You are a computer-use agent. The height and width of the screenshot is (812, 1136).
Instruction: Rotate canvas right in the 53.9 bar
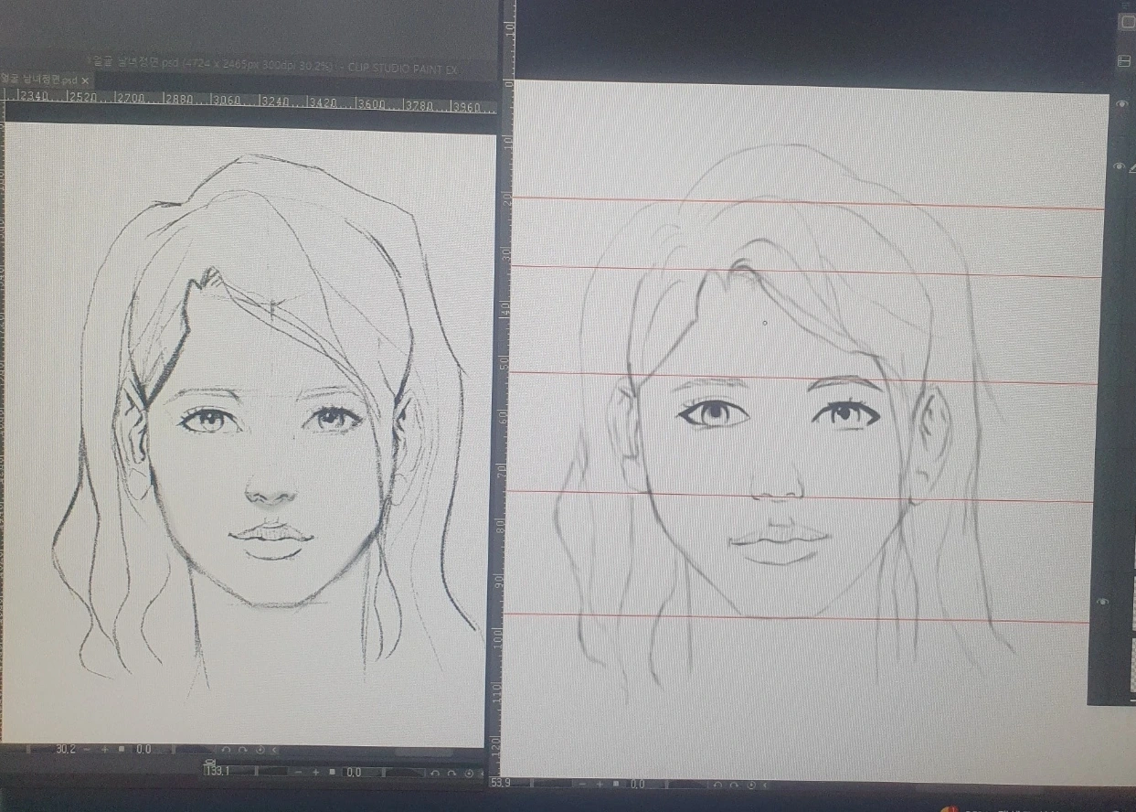734,785
